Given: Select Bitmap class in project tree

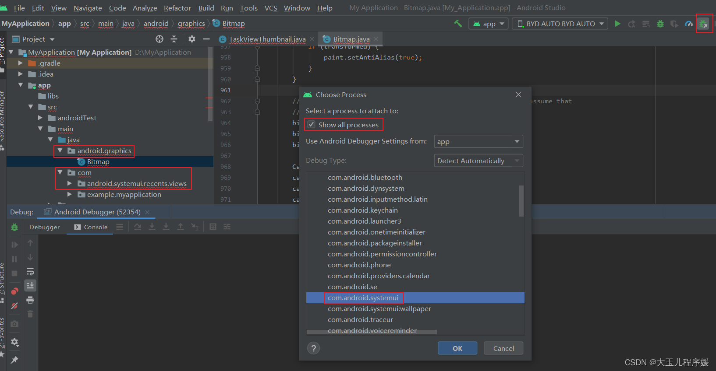Looking at the screenshot, I should click(x=98, y=161).
